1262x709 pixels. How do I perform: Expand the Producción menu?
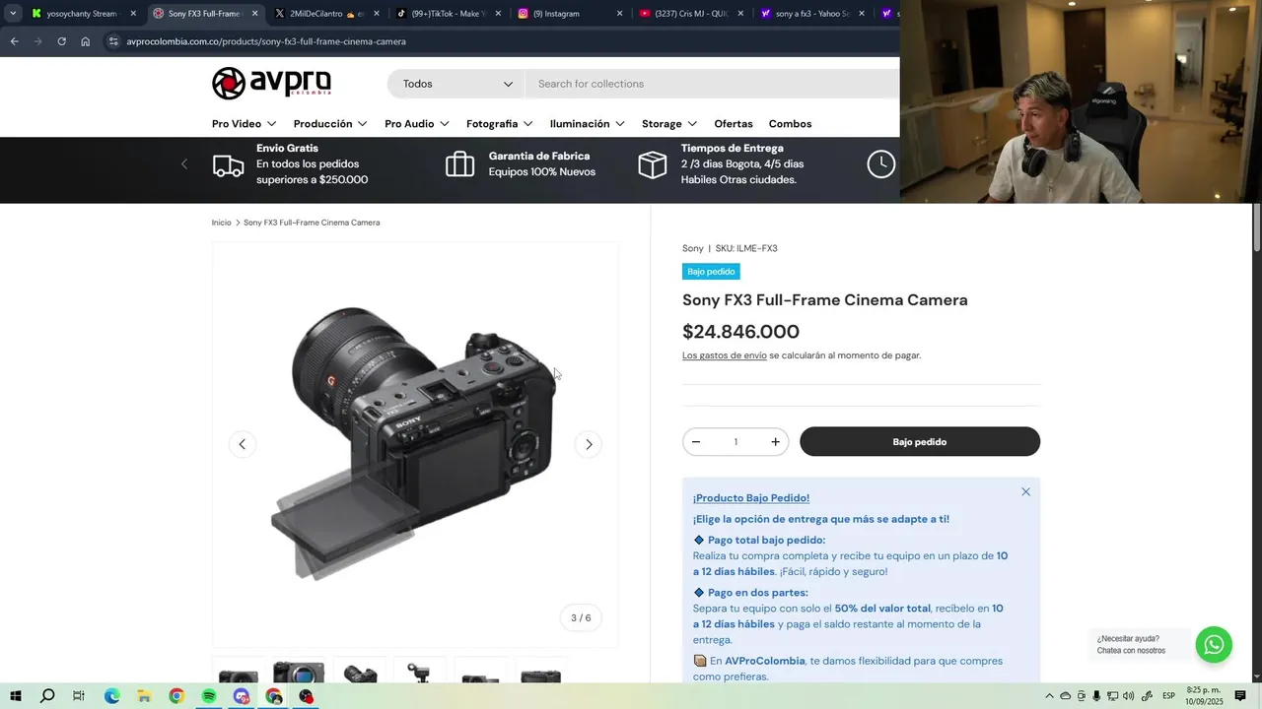330,124
